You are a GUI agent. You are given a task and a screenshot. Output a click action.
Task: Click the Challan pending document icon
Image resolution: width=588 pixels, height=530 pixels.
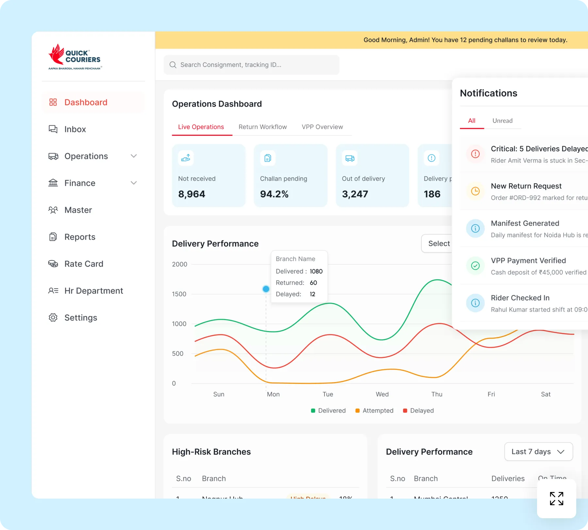click(x=268, y=158)
